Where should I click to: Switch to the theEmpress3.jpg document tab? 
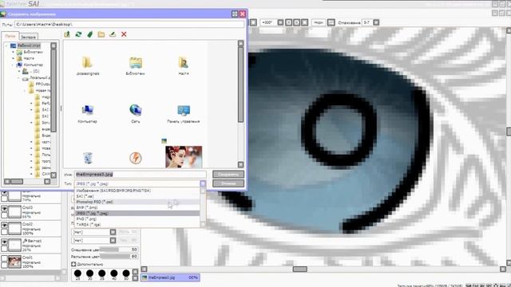coord(170,277)
